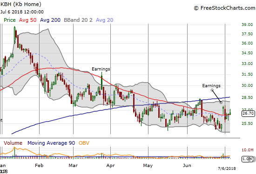Image resolution: width=256 pixels, height=174 pixels.
Task: Select the Avg 50 legend label
Action: [x=28, y=20]
